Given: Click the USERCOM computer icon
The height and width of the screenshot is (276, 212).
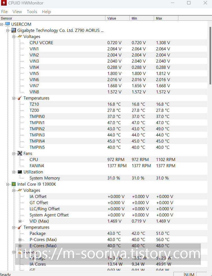Looking at the screenshot, I should (x=8, y=24).
